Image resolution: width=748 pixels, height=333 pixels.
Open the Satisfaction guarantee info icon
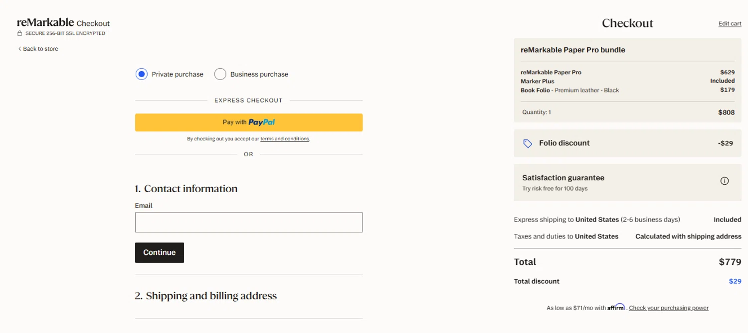pyautogui.click(x=725, y=181)
